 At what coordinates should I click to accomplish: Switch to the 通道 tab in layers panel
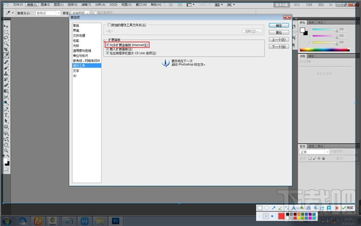[311, 146]
